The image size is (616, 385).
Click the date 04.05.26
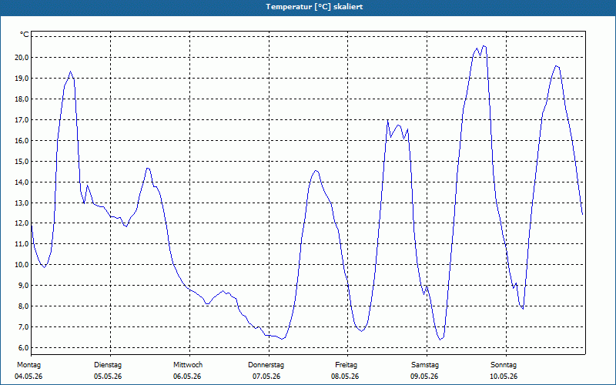[28, 377]
